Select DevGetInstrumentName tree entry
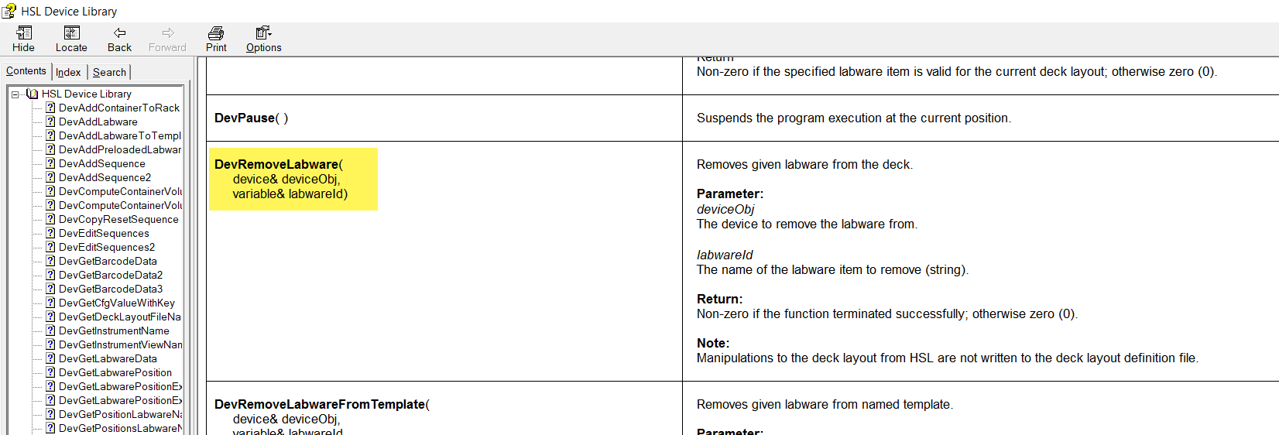1279x435 pixels. click(x=114, y=331)
